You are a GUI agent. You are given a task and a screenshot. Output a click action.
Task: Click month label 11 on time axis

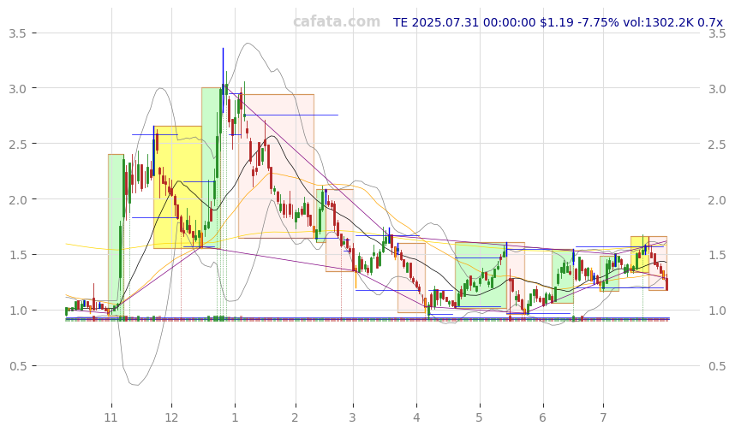pos(111,417)
